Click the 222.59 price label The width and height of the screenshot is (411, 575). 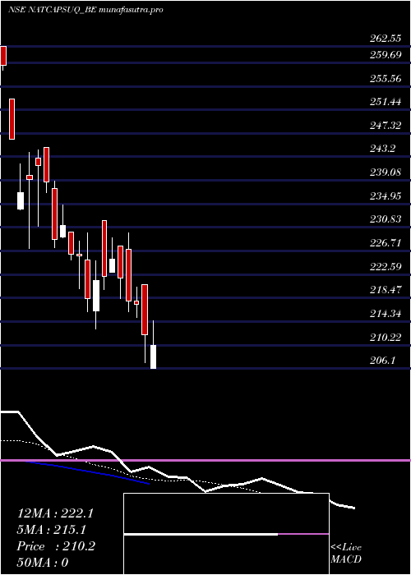[x=386, y=267]
